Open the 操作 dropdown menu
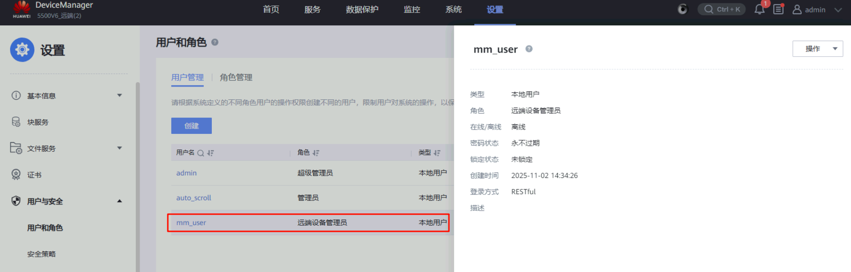Viewport: 851px width, 272px height. pyautogui.click(x=817, y=49)
